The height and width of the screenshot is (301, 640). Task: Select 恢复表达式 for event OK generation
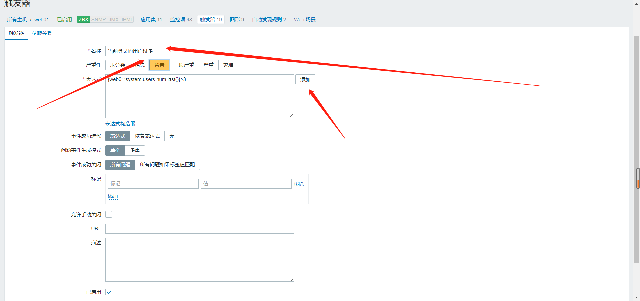[147, 136]
